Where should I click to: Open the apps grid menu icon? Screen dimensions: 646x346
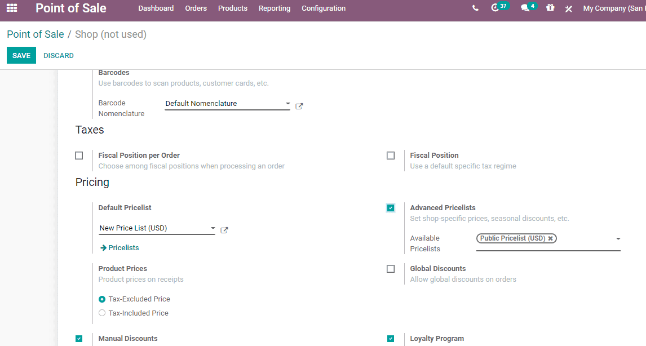[12, 8]
